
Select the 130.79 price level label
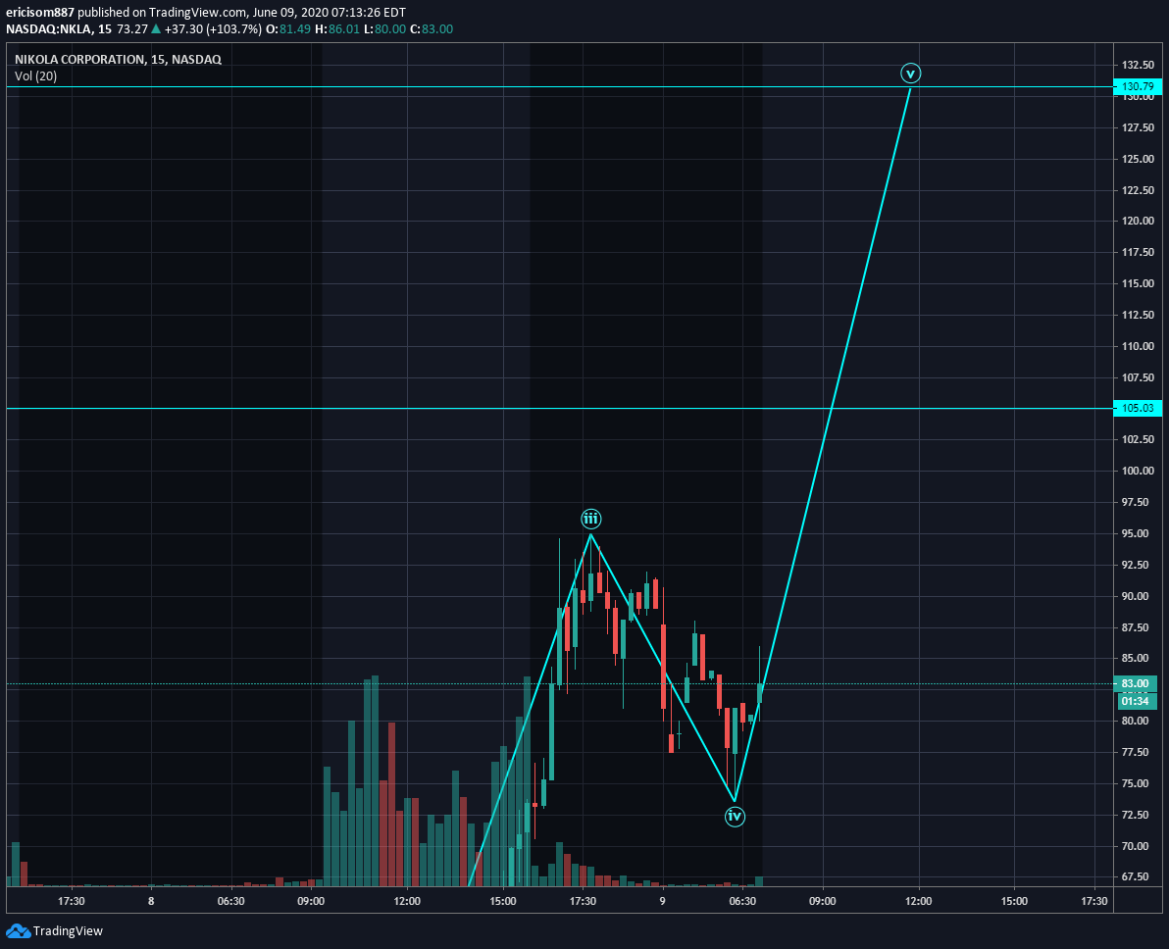(1138, 86)
